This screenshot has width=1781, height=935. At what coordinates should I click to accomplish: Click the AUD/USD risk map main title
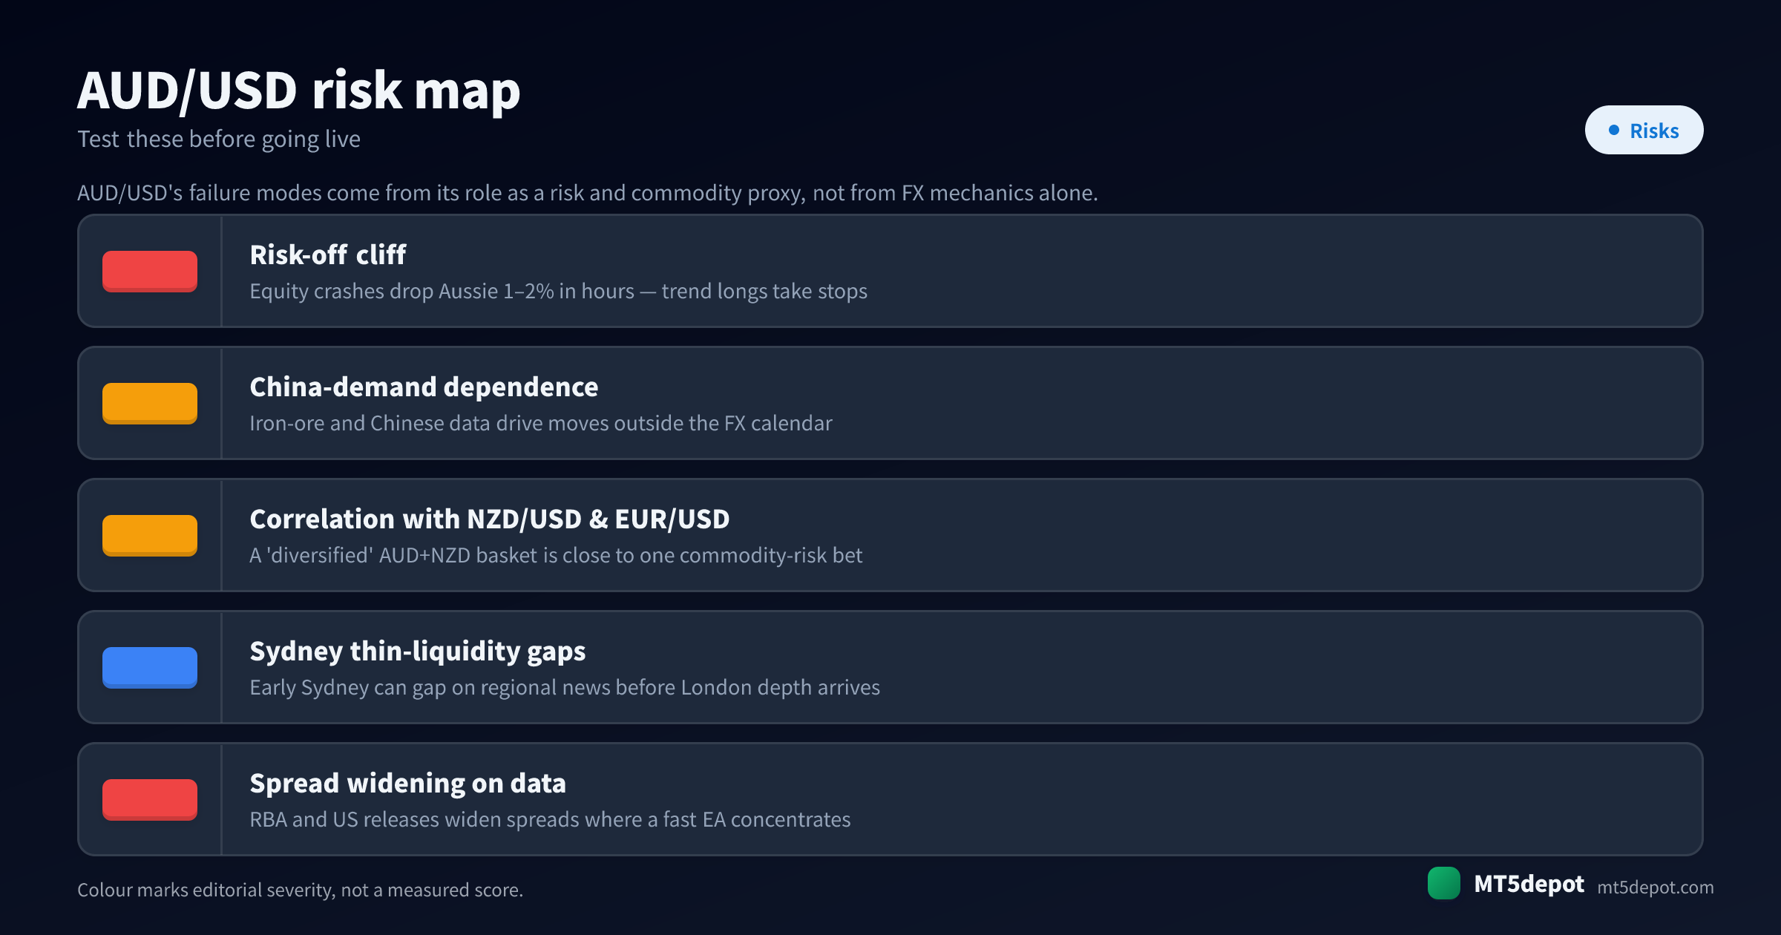(299, 91)
